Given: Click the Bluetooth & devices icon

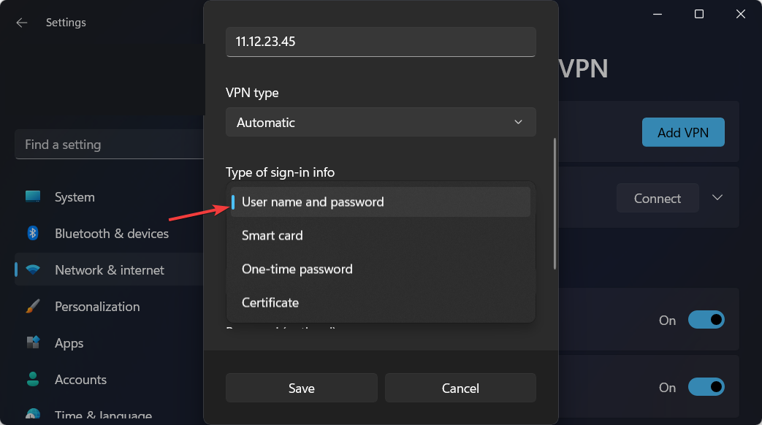Looking at the screenshot, I should click(x=33, y=233).
